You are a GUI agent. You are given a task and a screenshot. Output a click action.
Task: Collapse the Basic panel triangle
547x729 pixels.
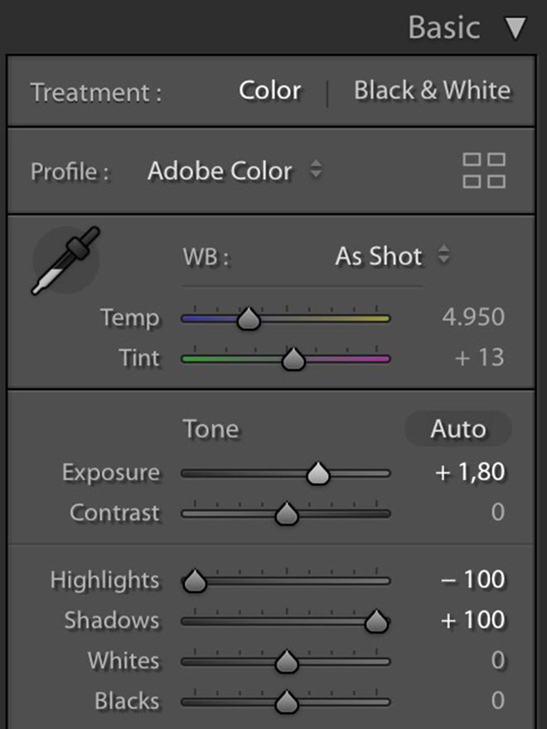coord(516,29)
